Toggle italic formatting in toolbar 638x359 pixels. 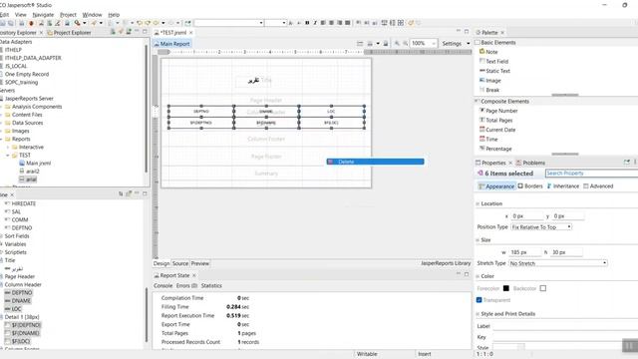coord(315,23)
